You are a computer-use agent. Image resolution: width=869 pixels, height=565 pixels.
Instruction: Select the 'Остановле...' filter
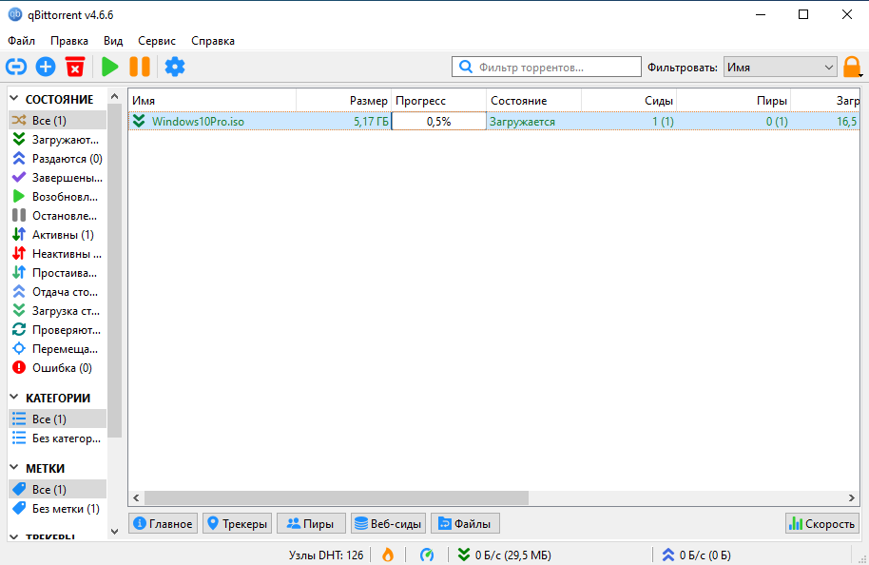click(57, 216)
